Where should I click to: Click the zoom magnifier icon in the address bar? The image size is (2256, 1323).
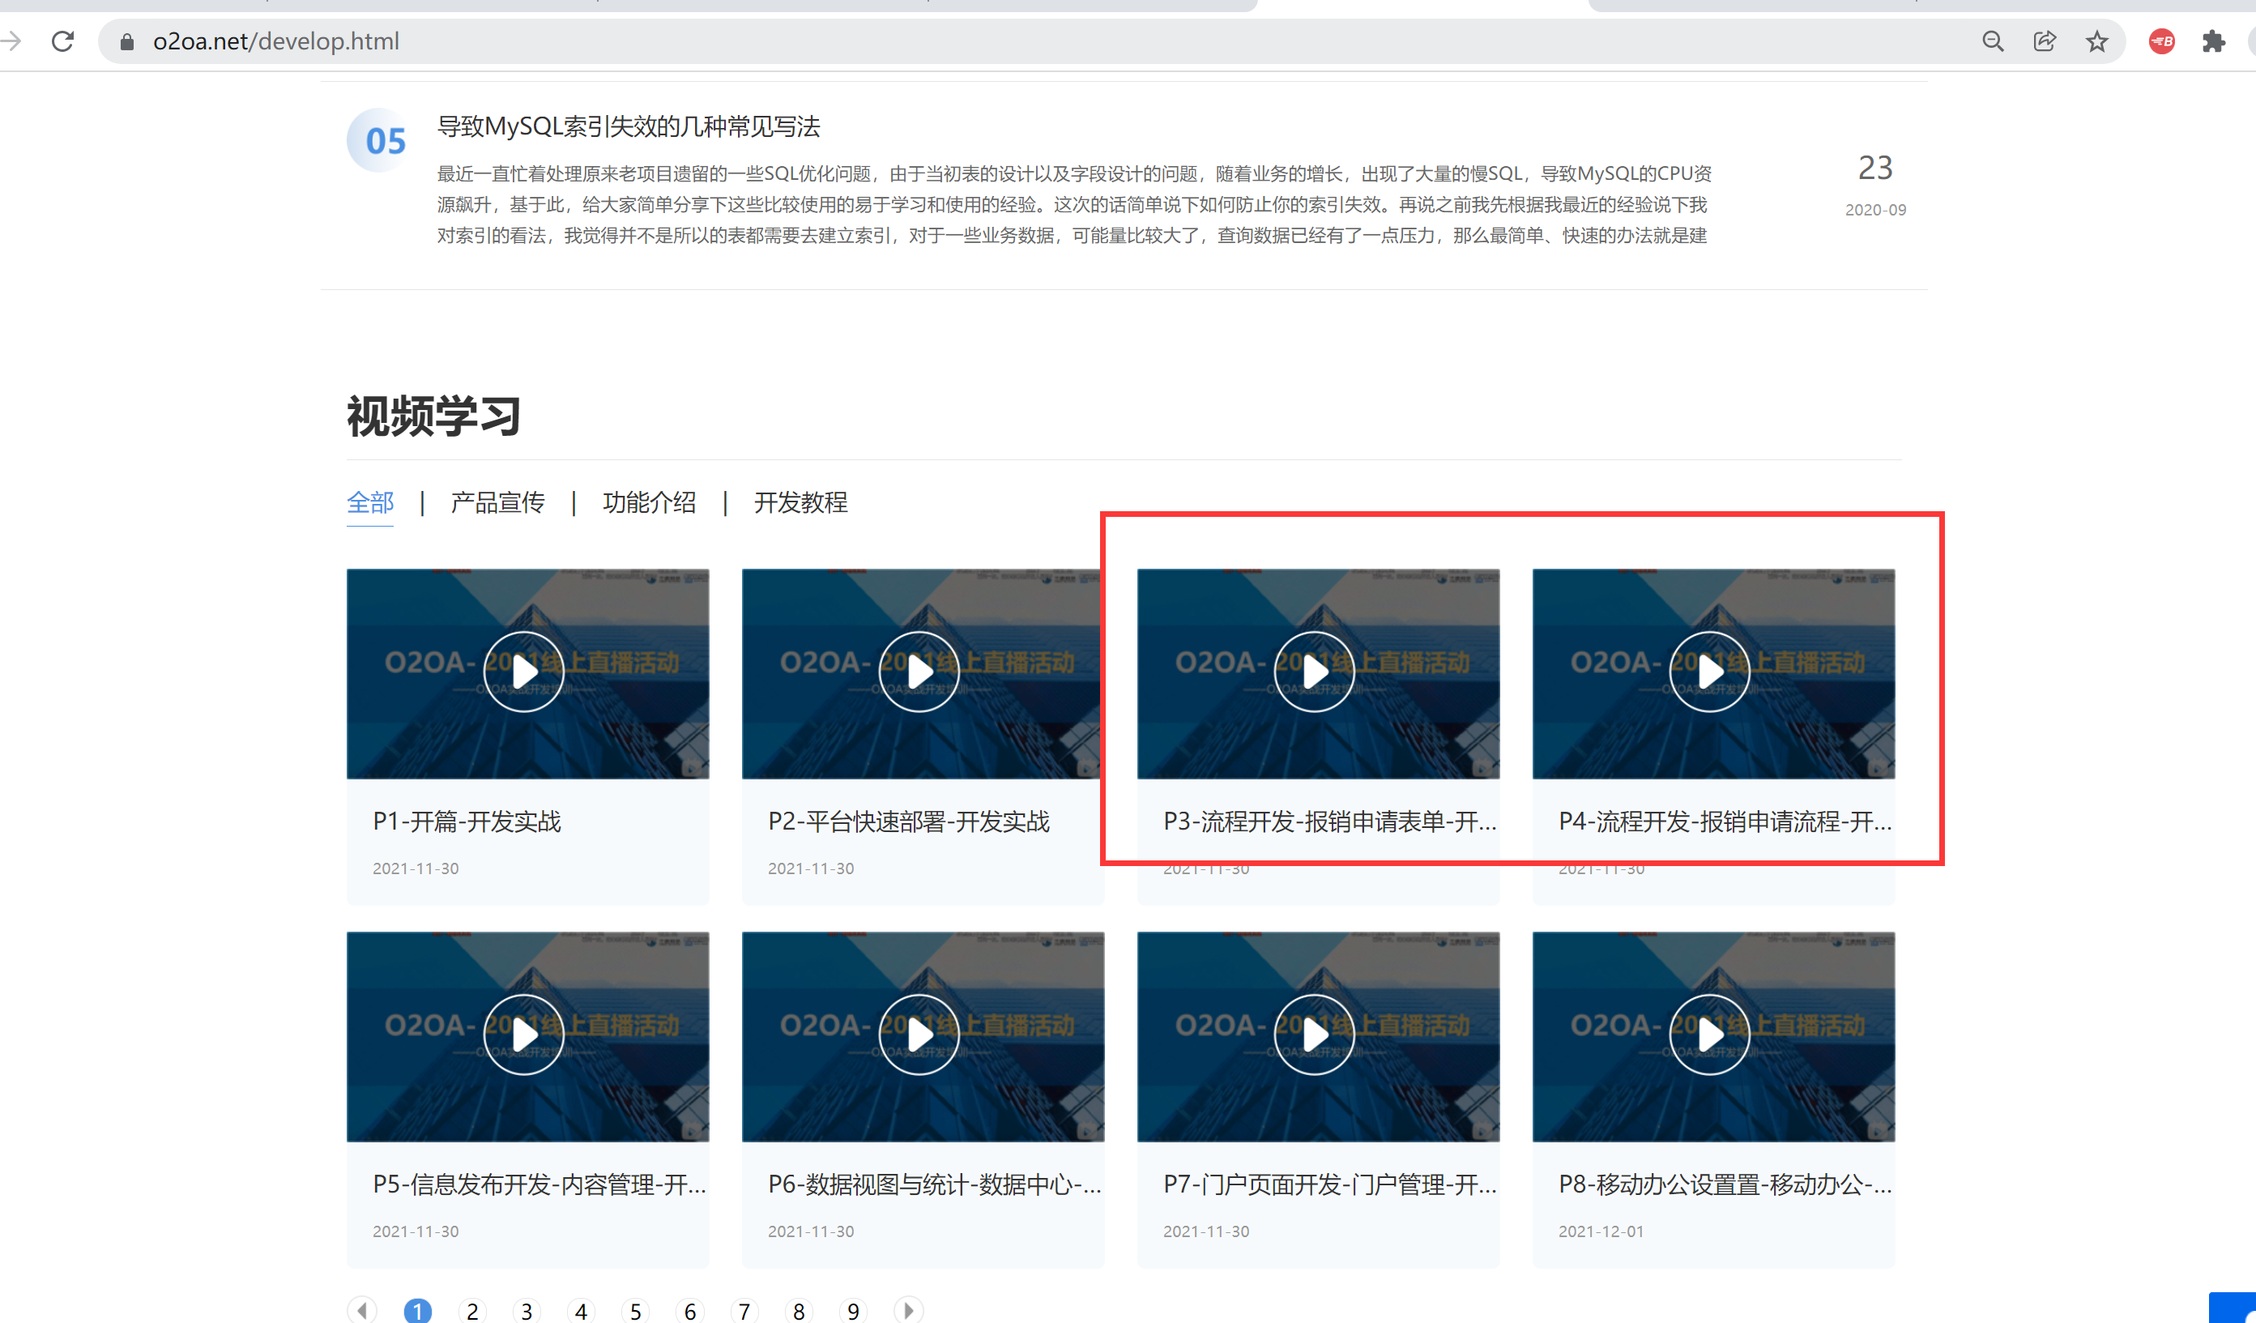[x=1992, y=41]
